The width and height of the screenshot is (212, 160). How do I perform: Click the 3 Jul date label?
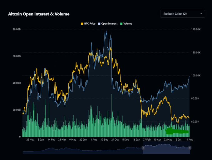(179, 140)
